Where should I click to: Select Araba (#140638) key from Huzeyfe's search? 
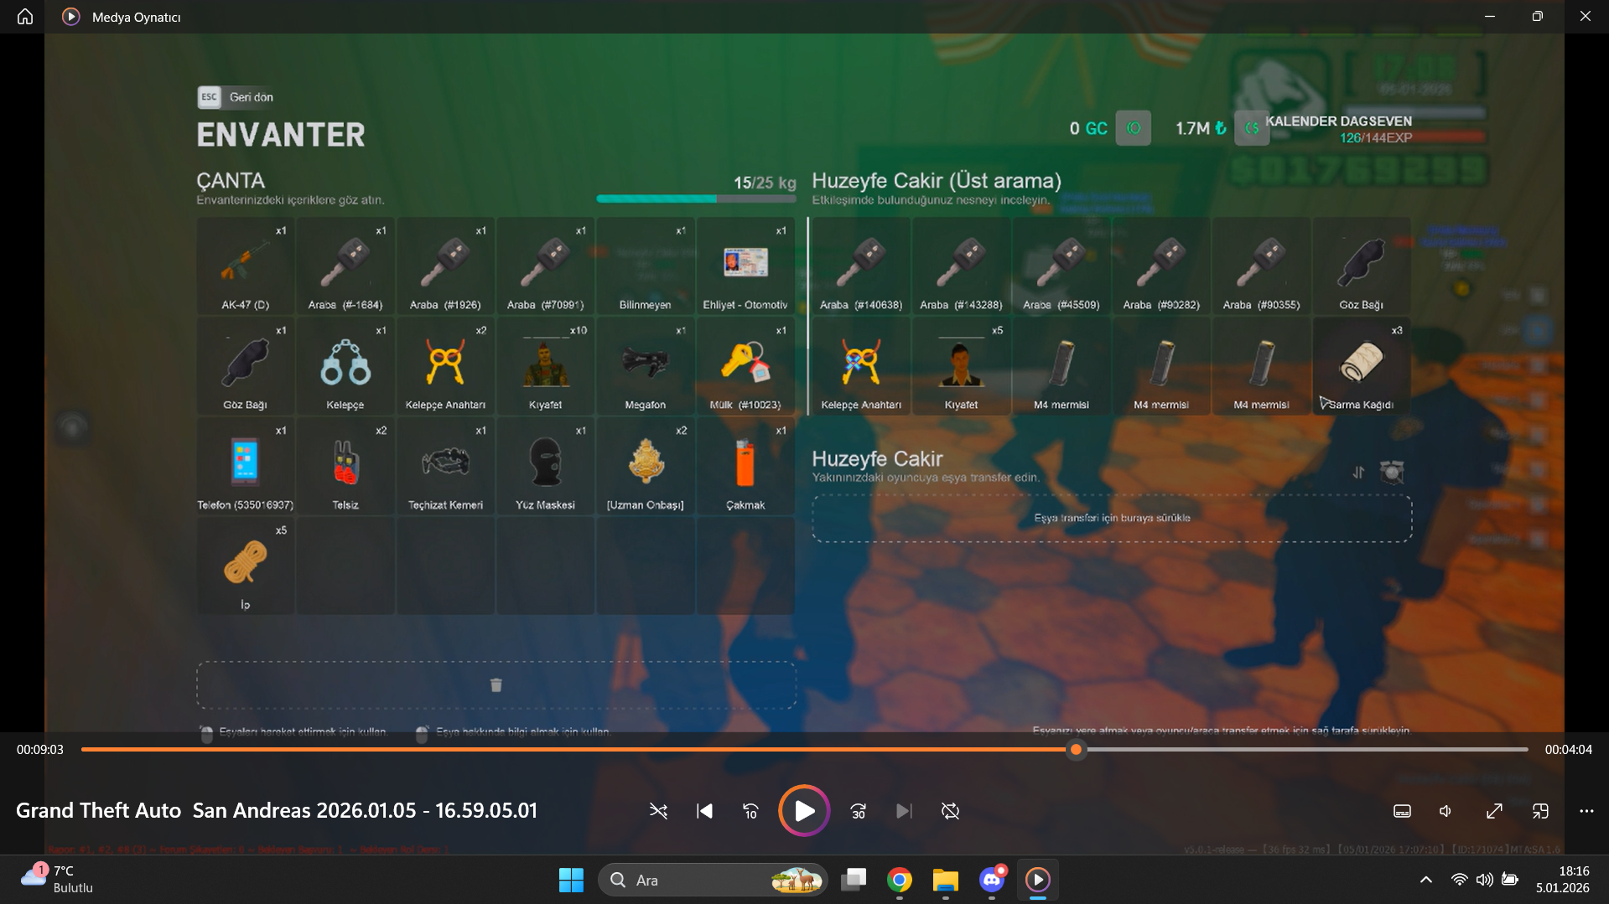(x=860, y=266)
